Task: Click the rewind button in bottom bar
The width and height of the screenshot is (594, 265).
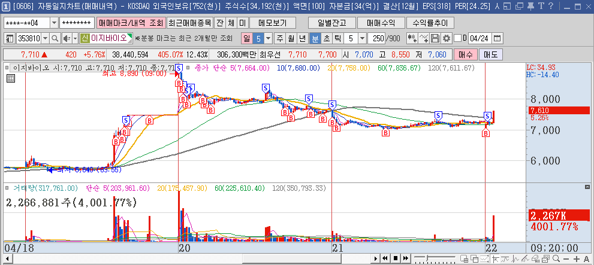Action: pos(385,258)
